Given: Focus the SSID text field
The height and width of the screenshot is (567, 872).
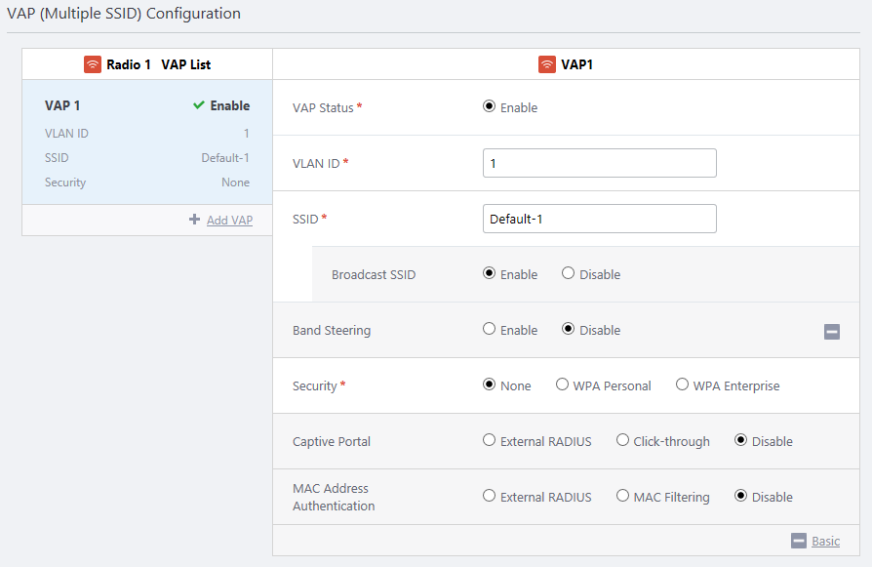Looking at the screenshot, I should (x=599, y=219).
